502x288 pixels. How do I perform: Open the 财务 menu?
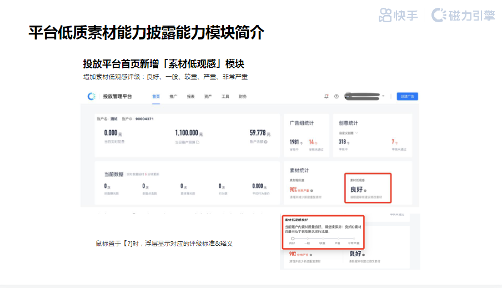(243, 97)
